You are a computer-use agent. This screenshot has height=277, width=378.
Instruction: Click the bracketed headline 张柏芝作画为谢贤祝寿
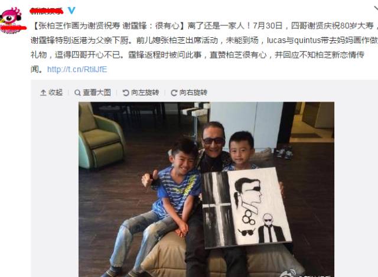pyautogui.click(x=79, y=25)
